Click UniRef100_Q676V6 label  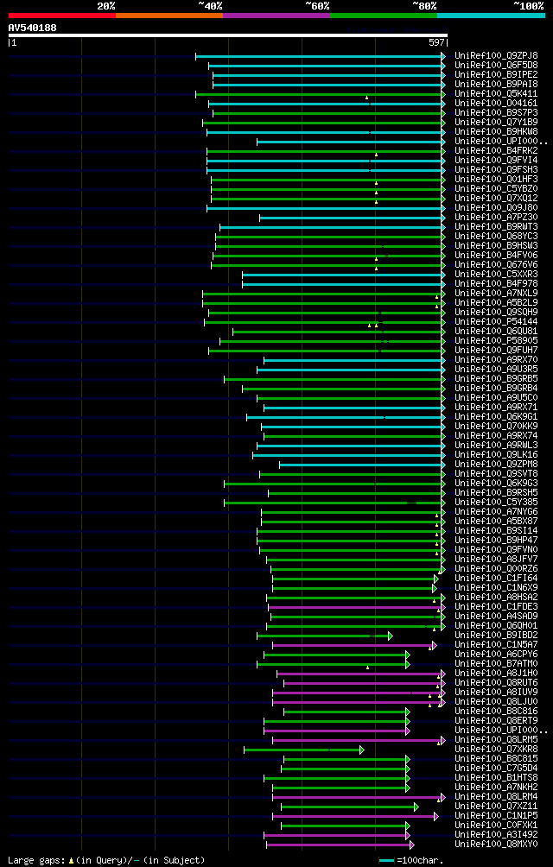pyautogui.click(x=496, y=264)
